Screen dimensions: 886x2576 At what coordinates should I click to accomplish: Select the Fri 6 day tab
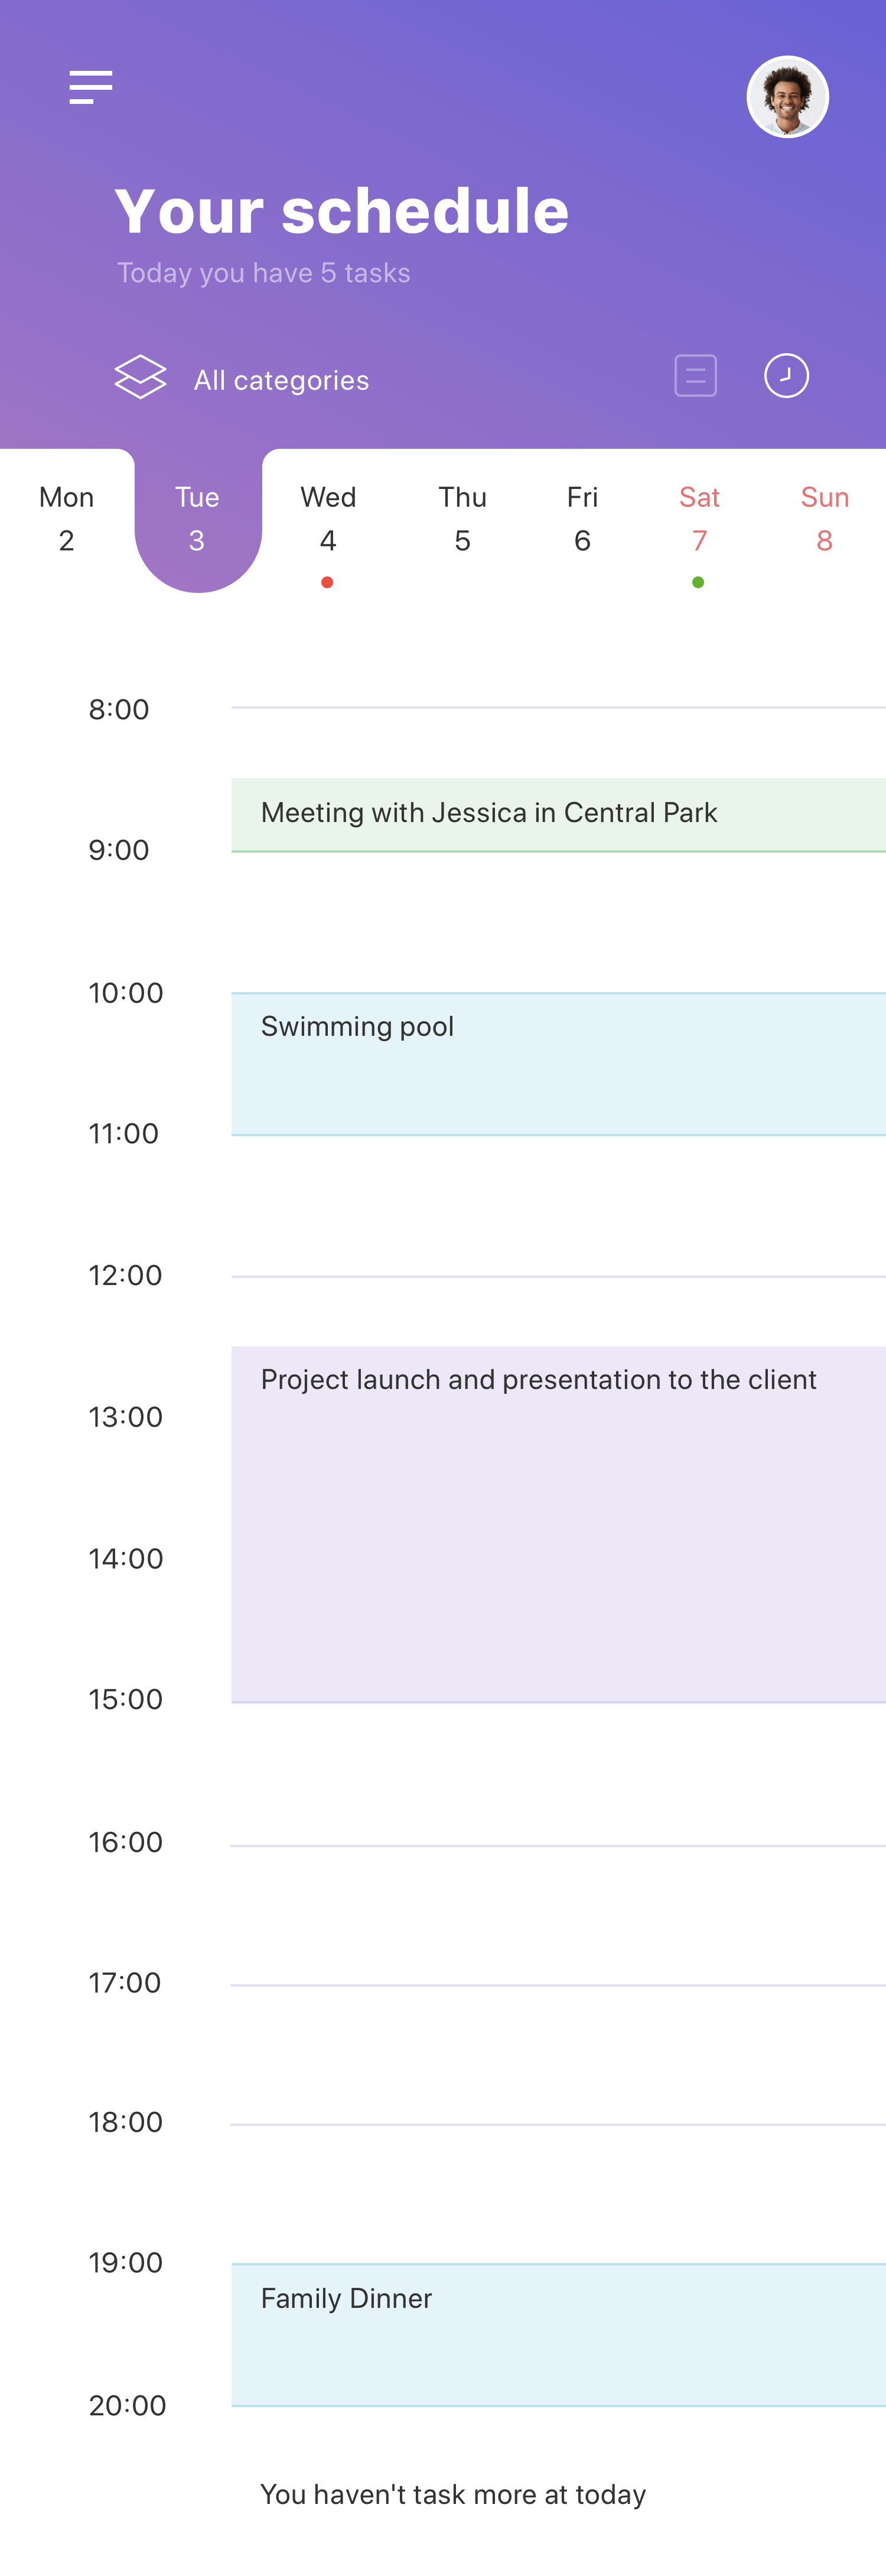(x=583, y=519)
